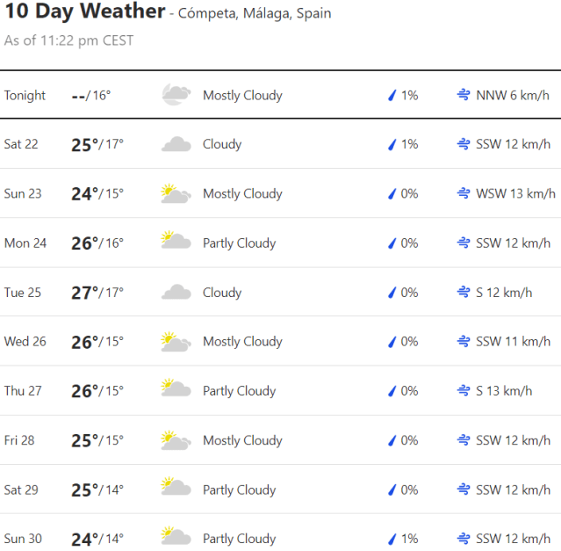Click the raindrop icon for Sun 30

click(x=392, y=539)
